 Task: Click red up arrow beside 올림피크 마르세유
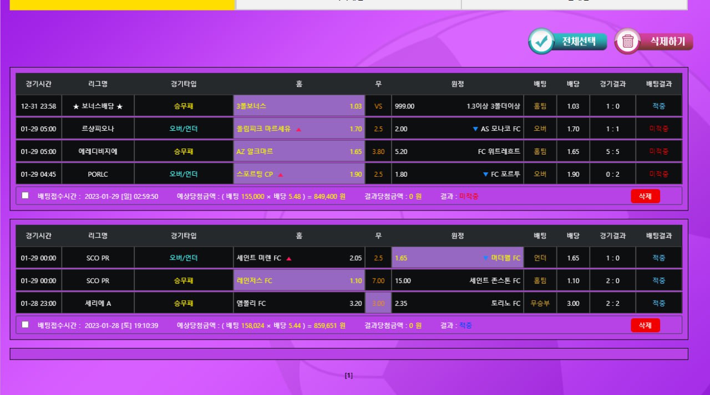tap(298, 130)
